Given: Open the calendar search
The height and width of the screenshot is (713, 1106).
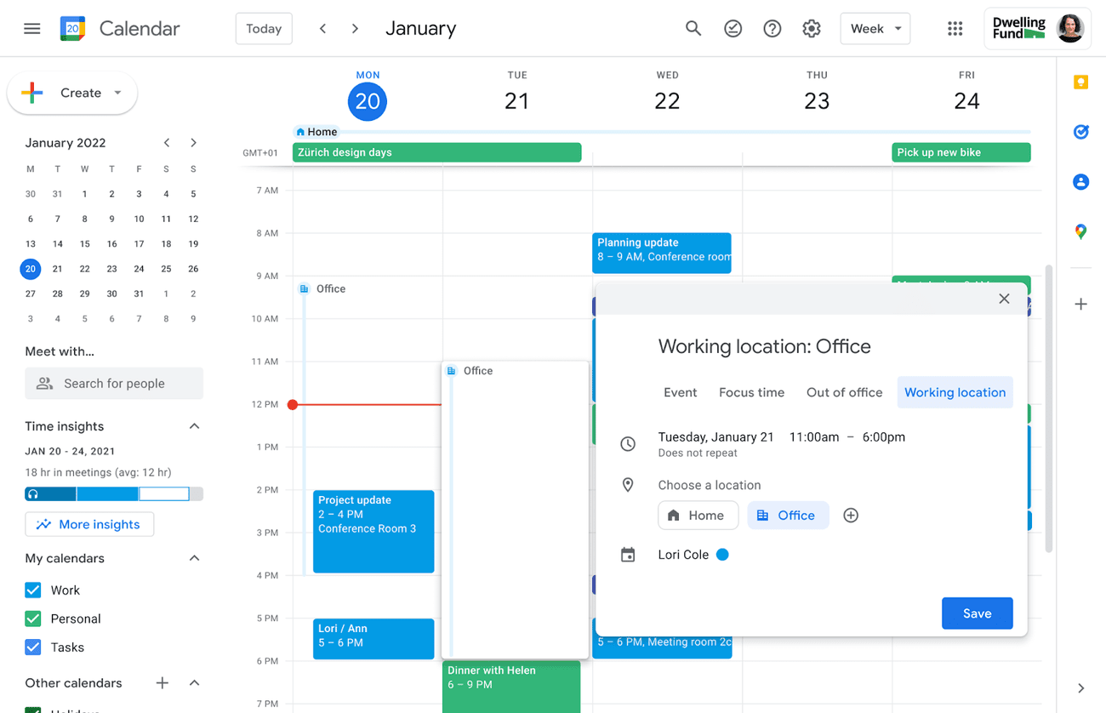Looking at the screenshot, I should (693, 28).
